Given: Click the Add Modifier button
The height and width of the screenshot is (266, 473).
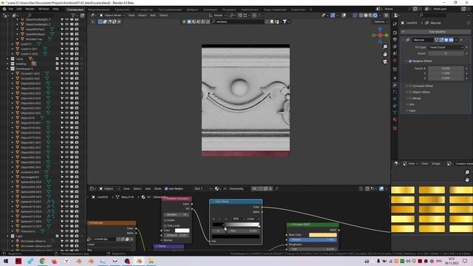Looking at the screenshot, I should [x=437, y=32].
